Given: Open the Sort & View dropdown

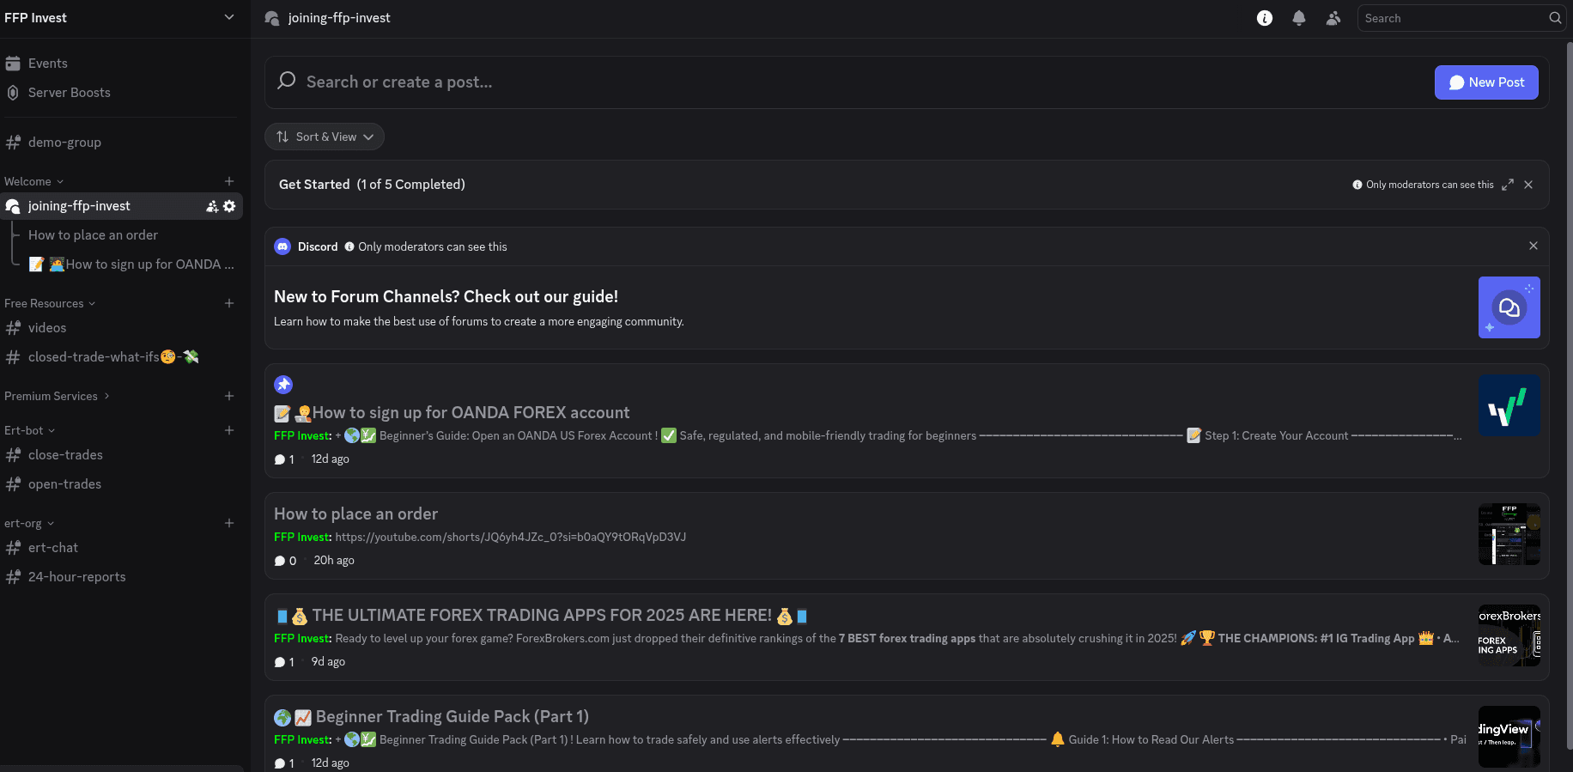Looking at the screenshot, I should [325, 137].
